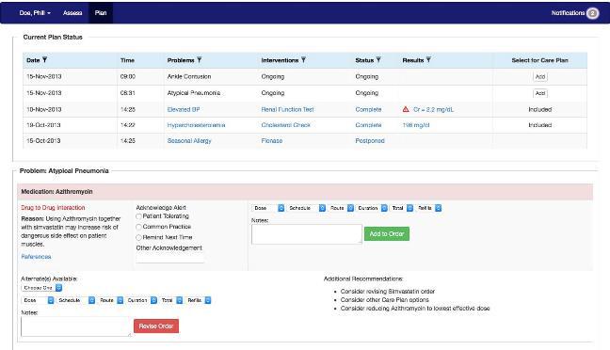Click the Atypical Pneumonia problem cell
This screenshot has height=350, width=610.
tap(194, 93)
